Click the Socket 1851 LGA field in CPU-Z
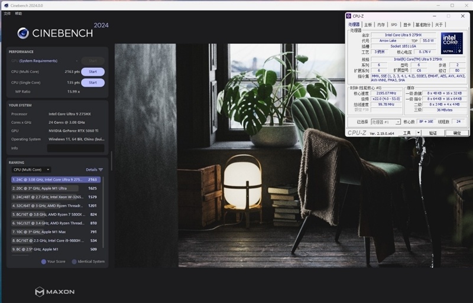 403,47
